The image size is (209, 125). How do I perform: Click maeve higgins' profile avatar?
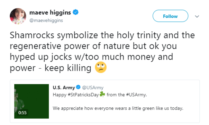pos(18,16)
